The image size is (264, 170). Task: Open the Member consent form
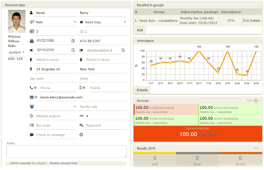pos(63,163)
